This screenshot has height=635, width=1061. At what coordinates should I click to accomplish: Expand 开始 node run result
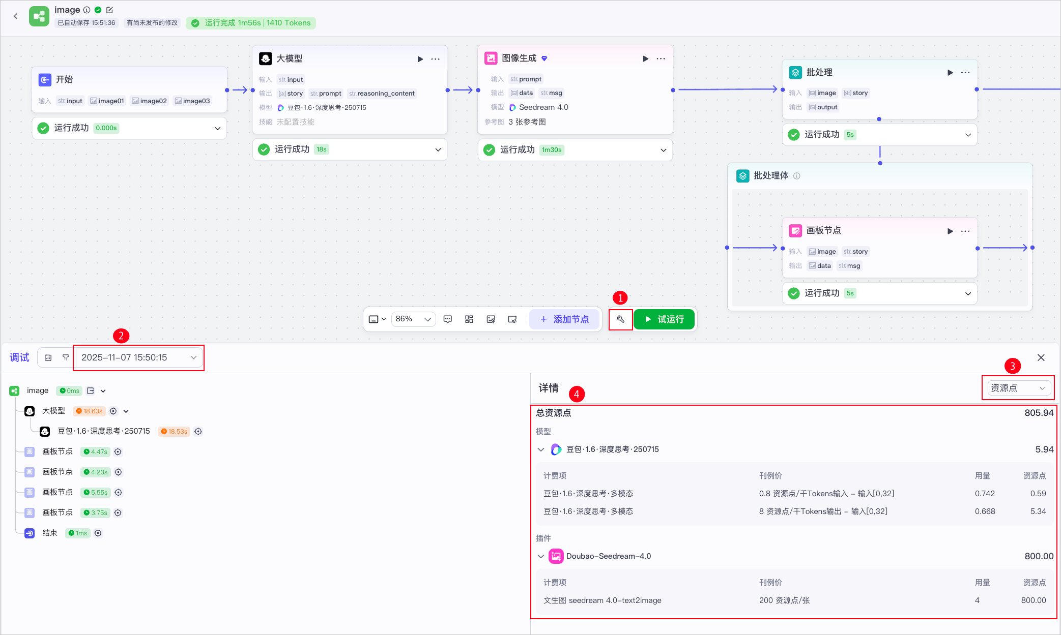(217, 128)
